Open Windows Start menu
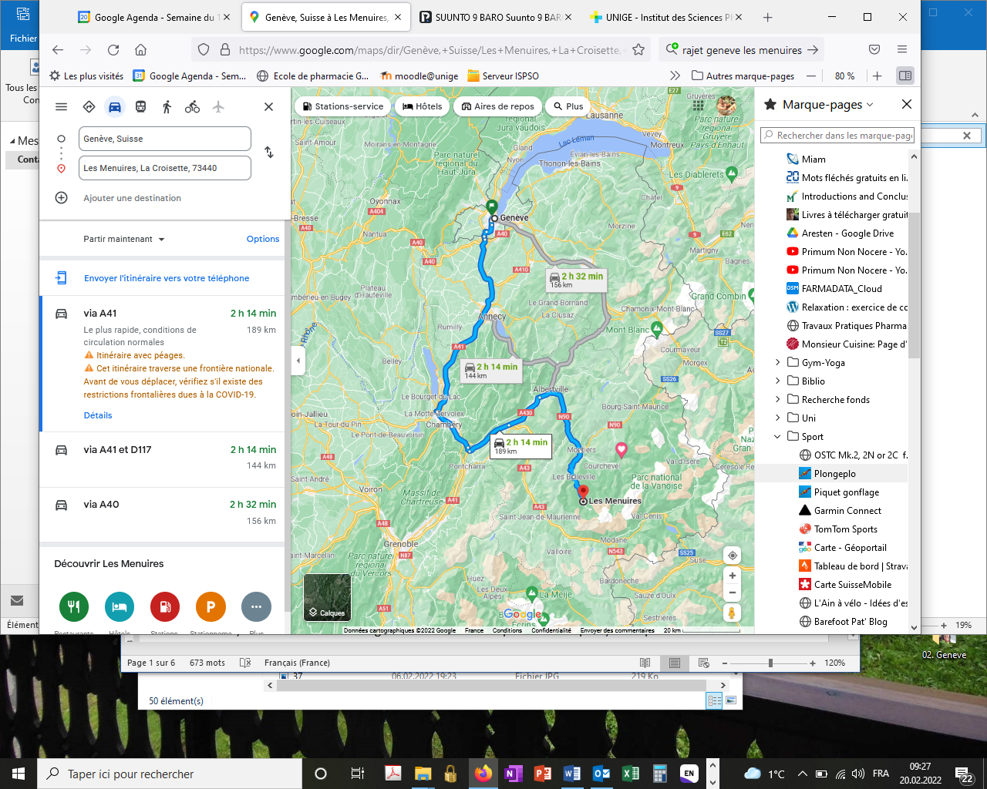The width and height of the screenshot is (987, 789). click(x=19, y=774)
